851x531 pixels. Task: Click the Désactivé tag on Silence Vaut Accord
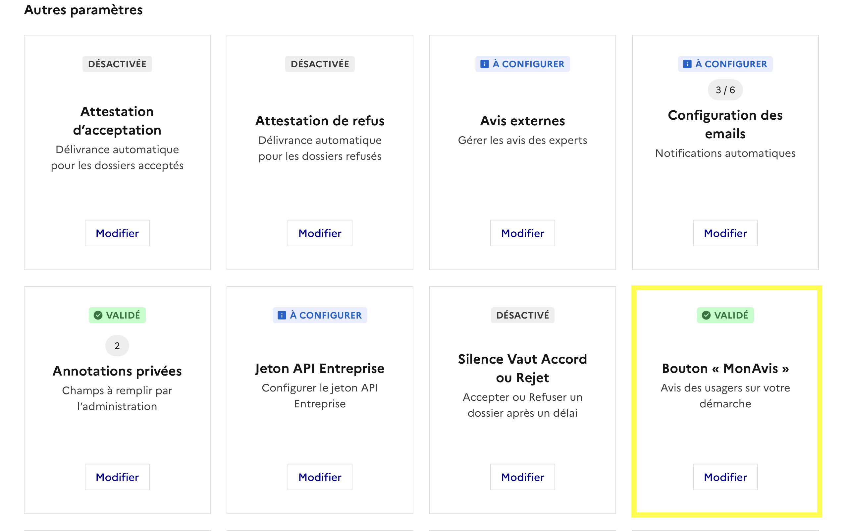coord(522,315)
